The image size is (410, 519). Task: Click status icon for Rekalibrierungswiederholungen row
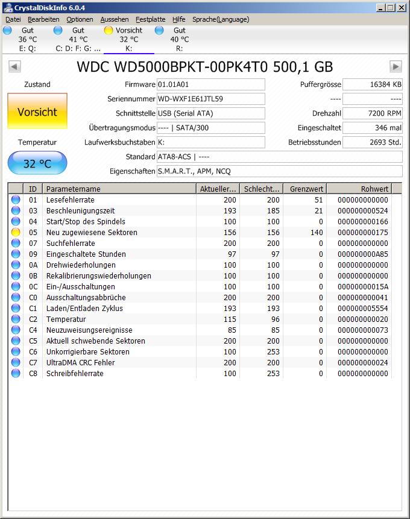coord(16,275)
